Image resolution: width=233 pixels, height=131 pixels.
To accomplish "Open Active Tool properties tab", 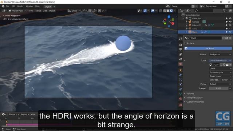I will [x=181, y=39].
